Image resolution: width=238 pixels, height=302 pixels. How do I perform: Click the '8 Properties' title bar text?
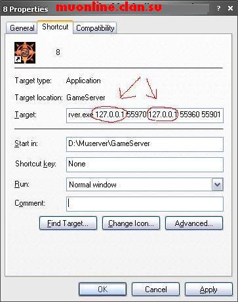click(25, 9)
